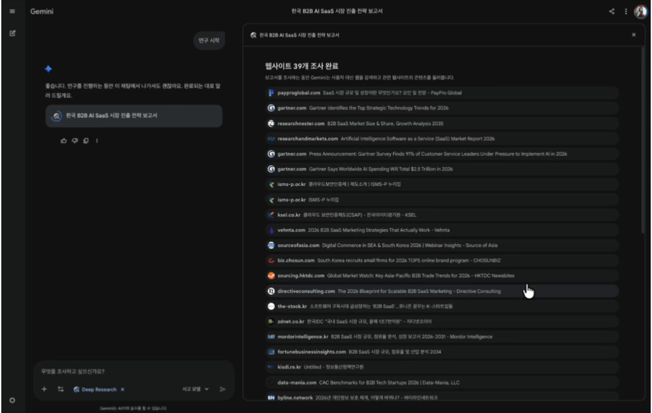Click the plus icon to add attachment
Viewport: 652px width, 413px height.
click(x=44, y=389)
